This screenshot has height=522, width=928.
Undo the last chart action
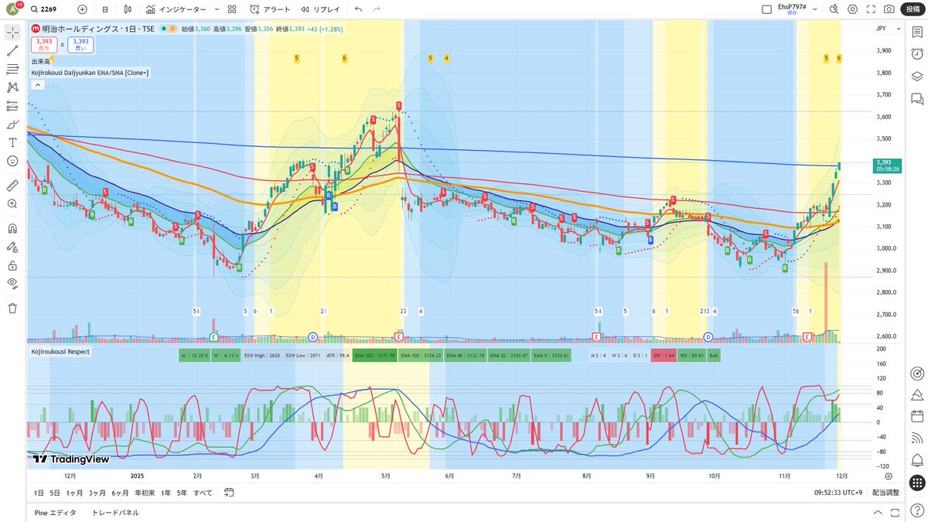358,9
